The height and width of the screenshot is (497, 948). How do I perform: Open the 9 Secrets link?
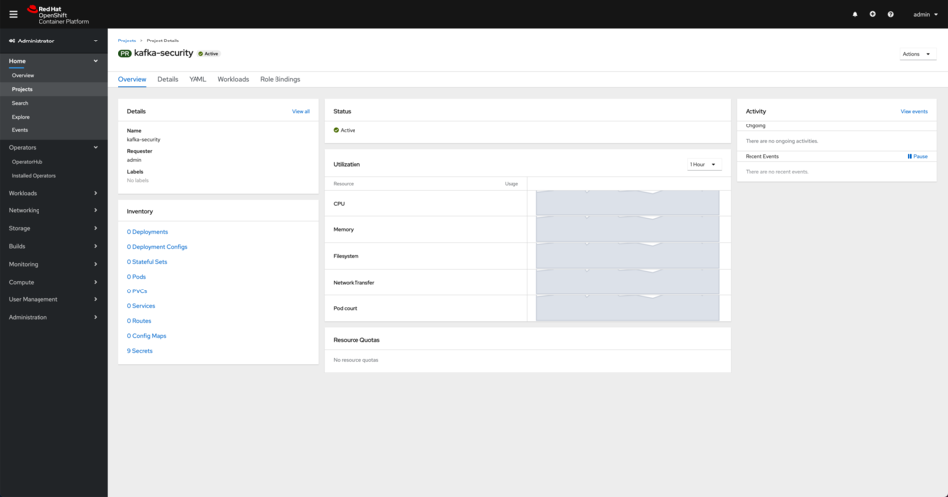pyautogui.click(x=139, y=351)
